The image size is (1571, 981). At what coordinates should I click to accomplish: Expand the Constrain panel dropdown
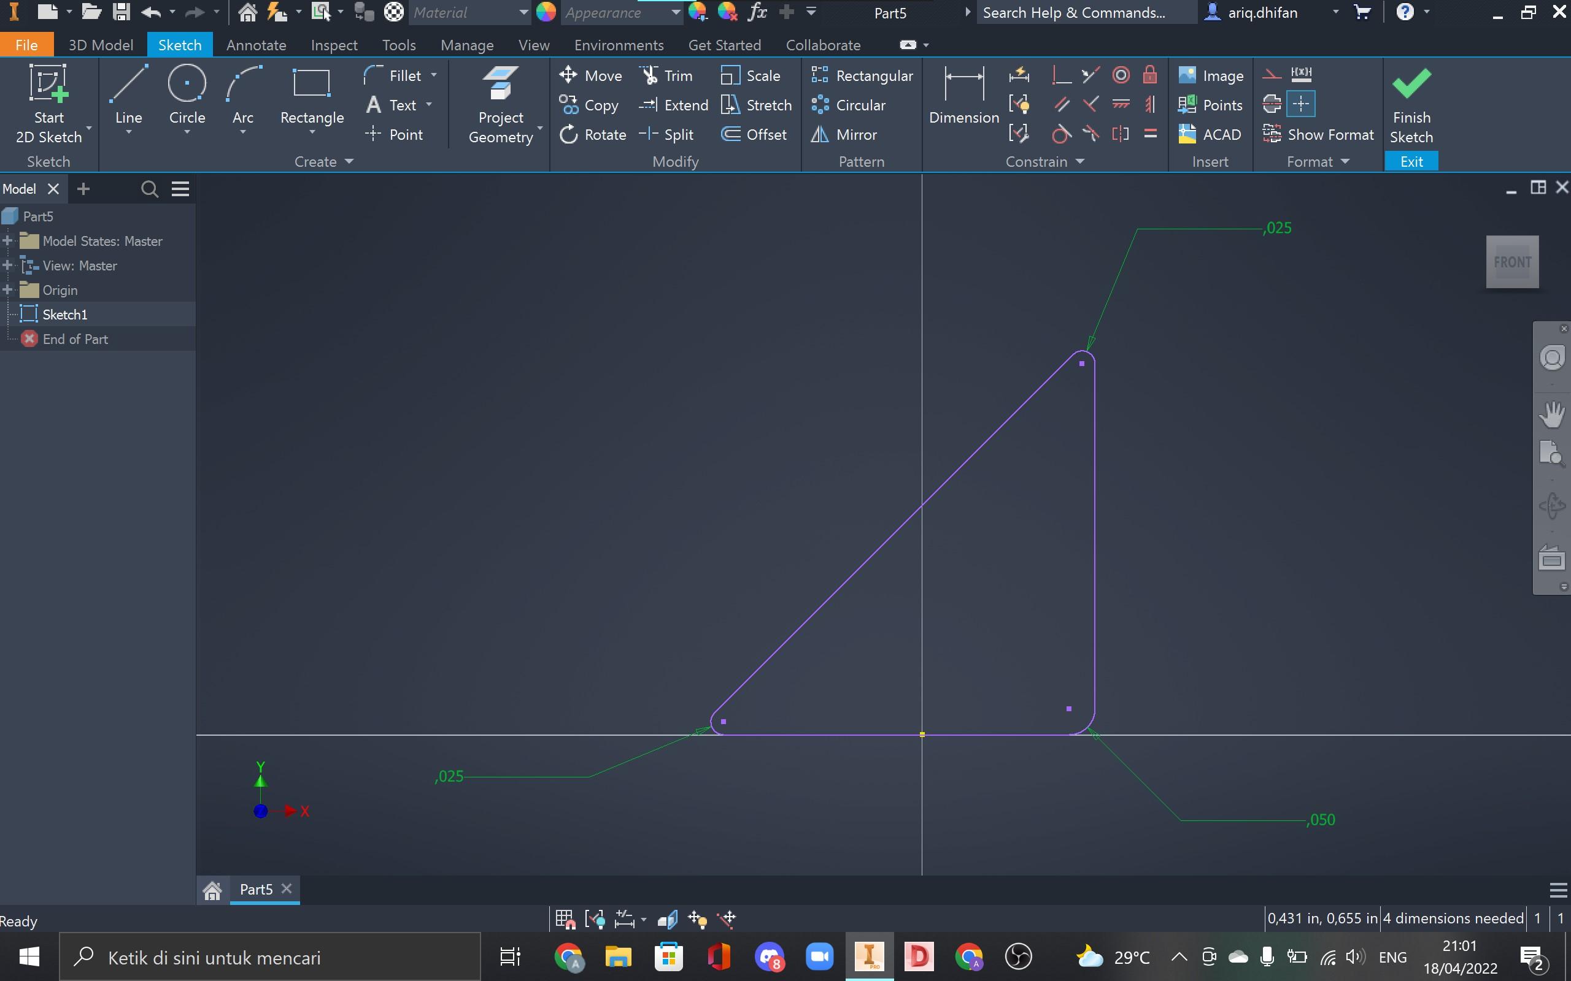(1080, 161)
